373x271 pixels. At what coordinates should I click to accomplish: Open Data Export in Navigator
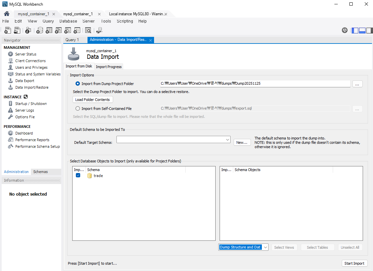[x=25, y=81]
